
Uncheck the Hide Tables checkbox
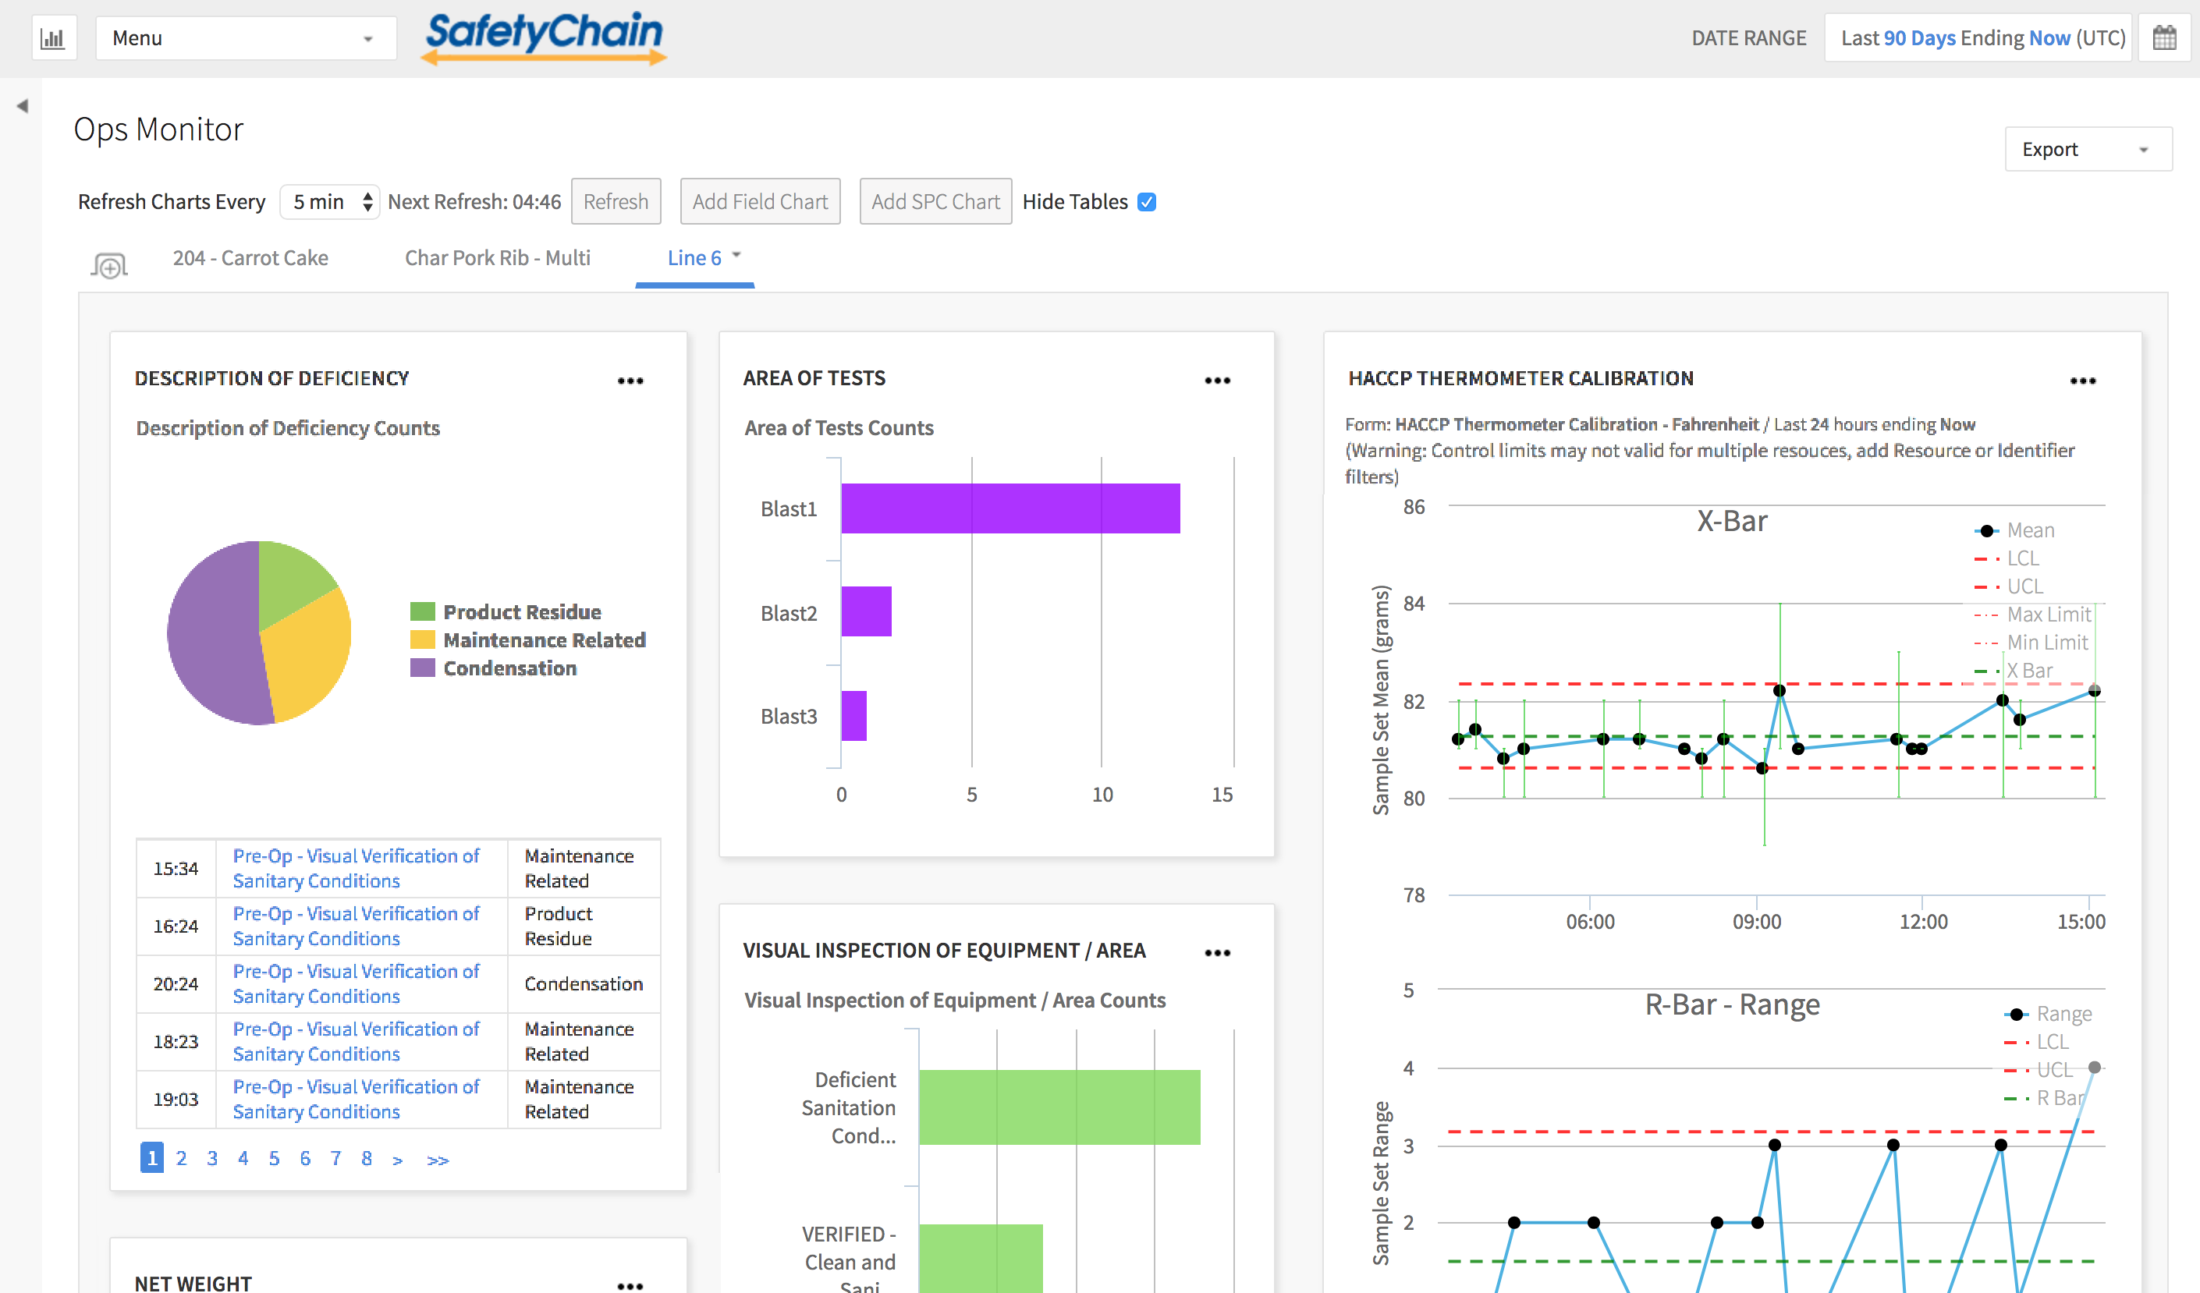point(1147,203)
